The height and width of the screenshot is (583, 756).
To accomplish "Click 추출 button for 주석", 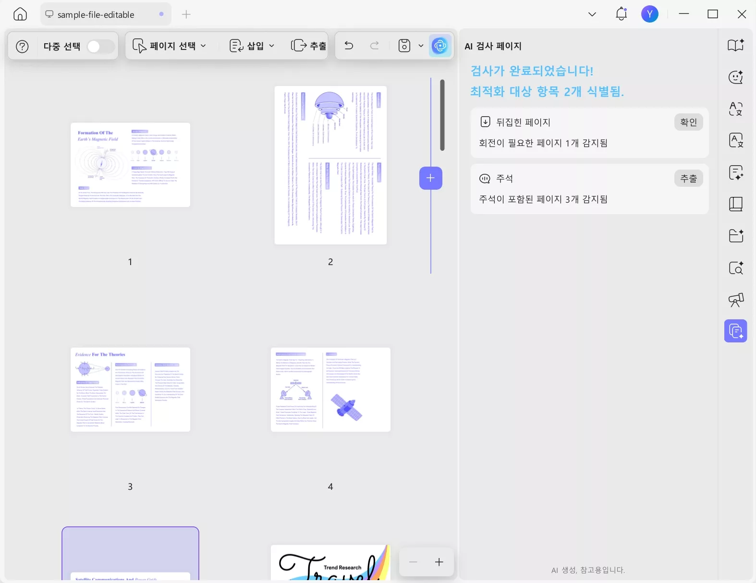I will 688,179.
